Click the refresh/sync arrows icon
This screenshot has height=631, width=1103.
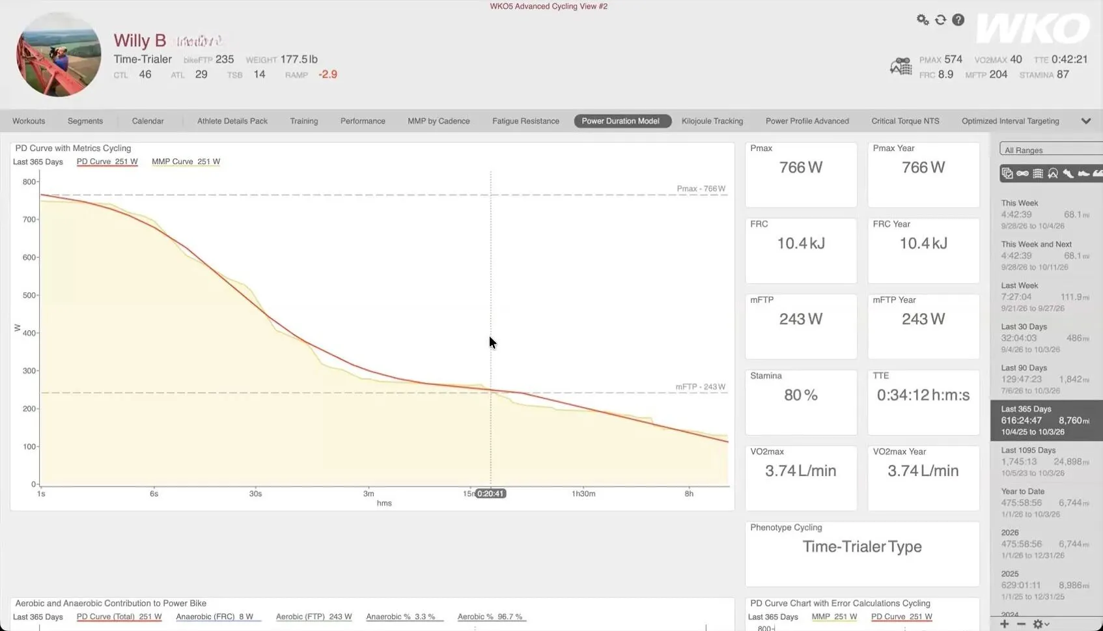(x=940, y=20)
